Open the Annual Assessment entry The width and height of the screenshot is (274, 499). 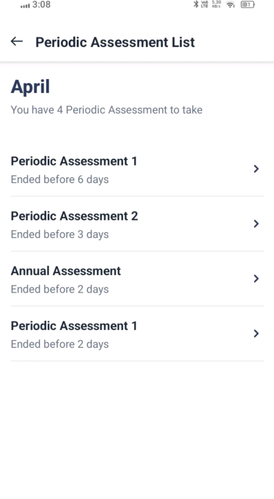[137, 279]
